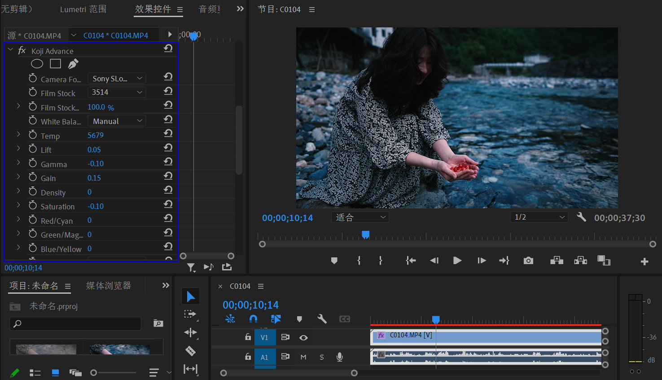Screen dimensions: 662x380
Task: Click the export frame icon in effect controls
Action: 227,267
